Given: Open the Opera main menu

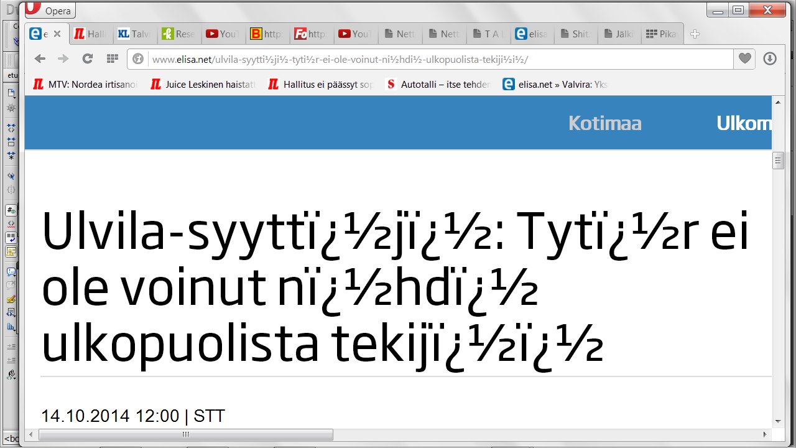Looking at the screenshot, I should 51,11.
